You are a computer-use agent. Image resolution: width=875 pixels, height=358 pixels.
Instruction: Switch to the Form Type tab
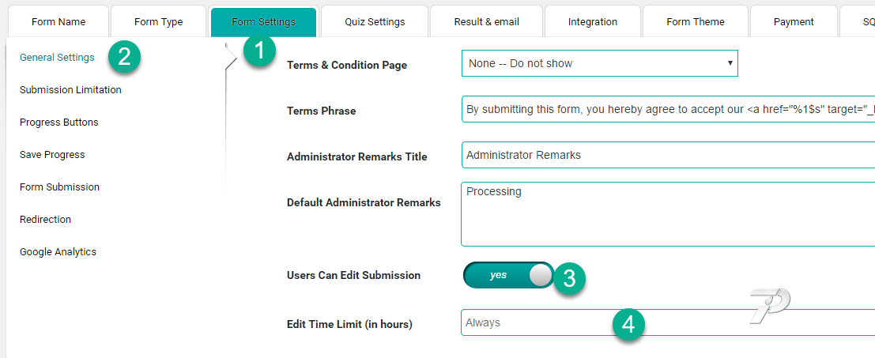coord(160,21)
